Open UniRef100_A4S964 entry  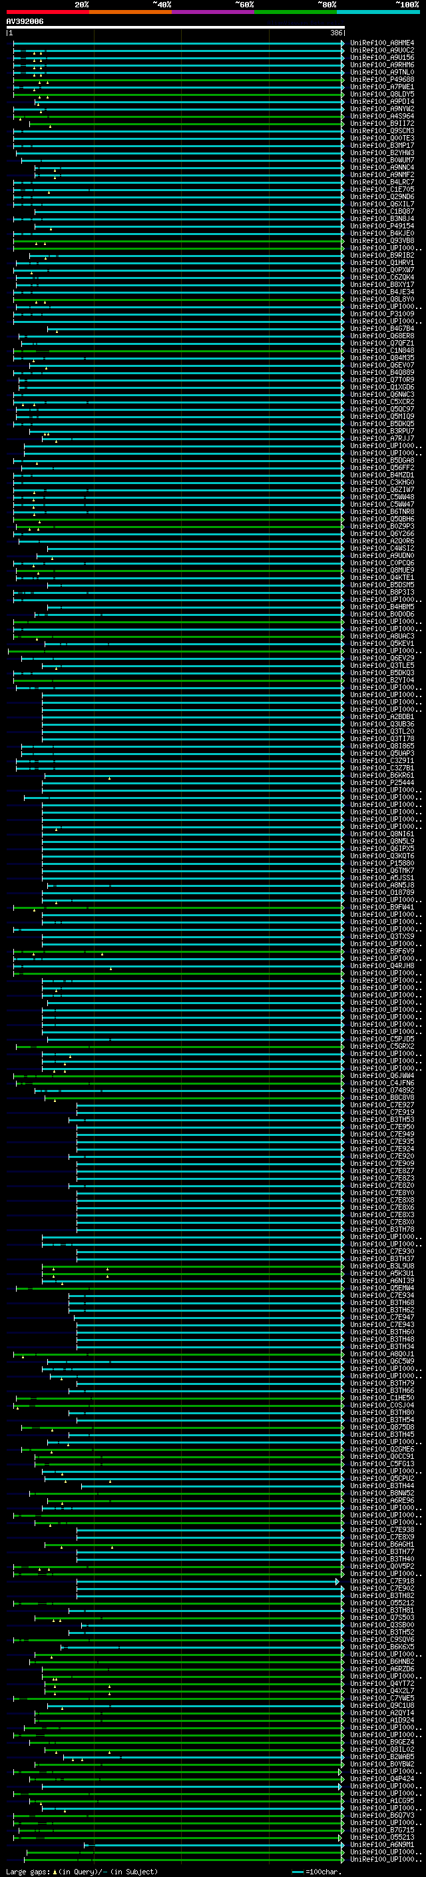point(382,116)
